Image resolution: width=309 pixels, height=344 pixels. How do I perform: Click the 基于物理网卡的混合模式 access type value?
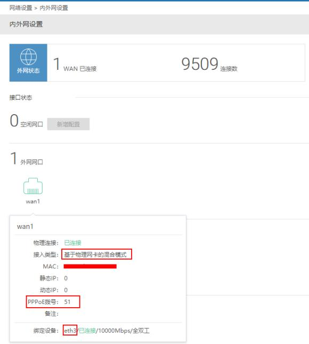pyautogui.click(x=95, y=254)
